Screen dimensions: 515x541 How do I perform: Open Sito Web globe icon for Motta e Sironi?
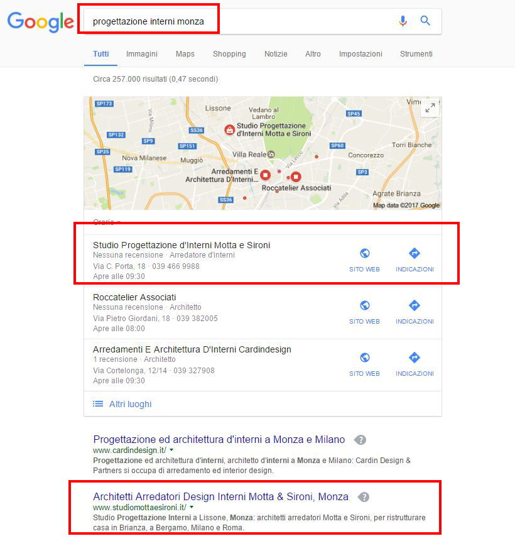pos(365,253)
